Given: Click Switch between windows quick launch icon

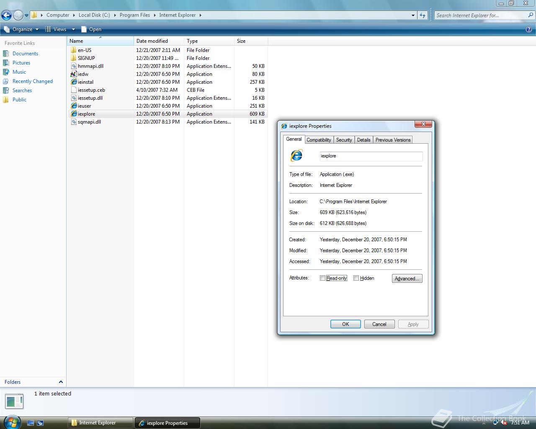Looking at the screenshot, I should click(x=40, y=423).
